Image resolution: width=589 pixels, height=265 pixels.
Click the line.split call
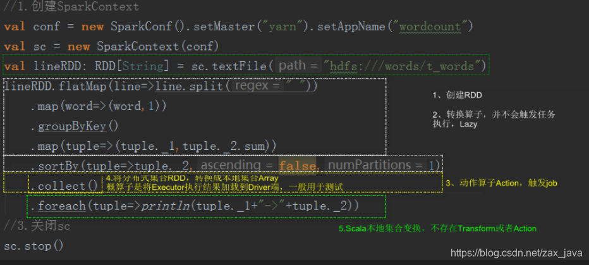tap(190, 87)
